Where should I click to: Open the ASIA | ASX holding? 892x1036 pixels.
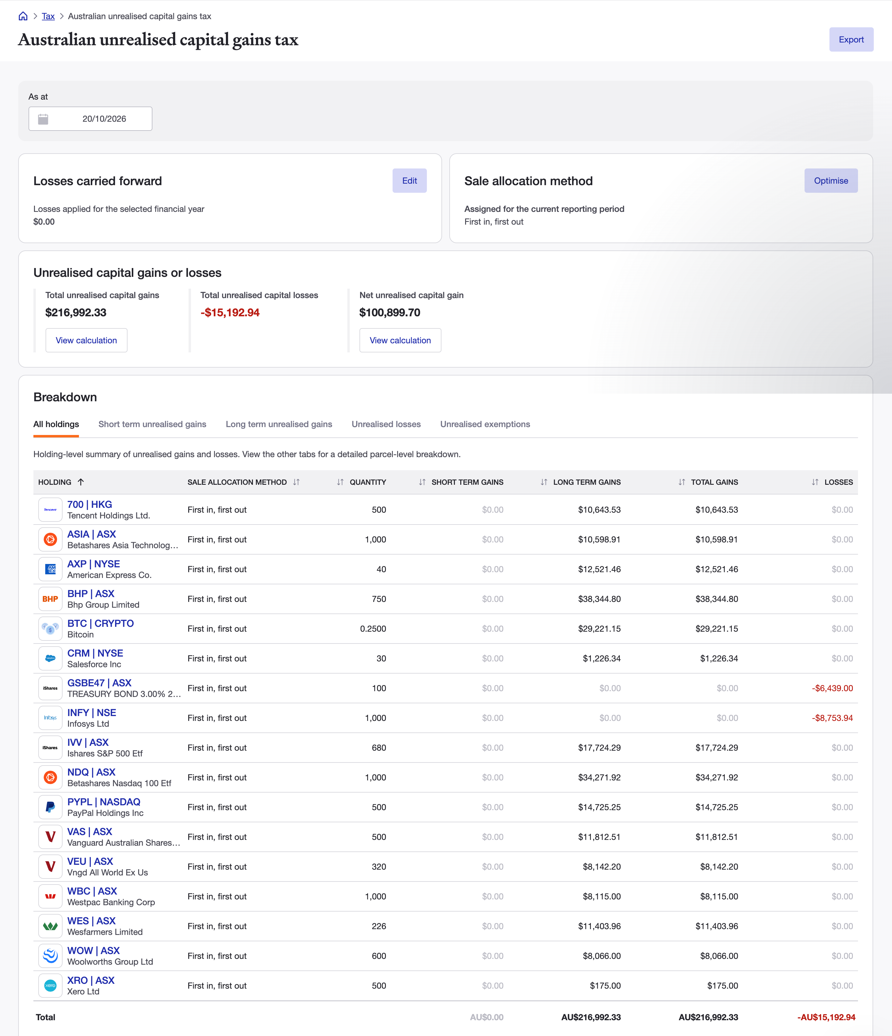pos(91,534)
